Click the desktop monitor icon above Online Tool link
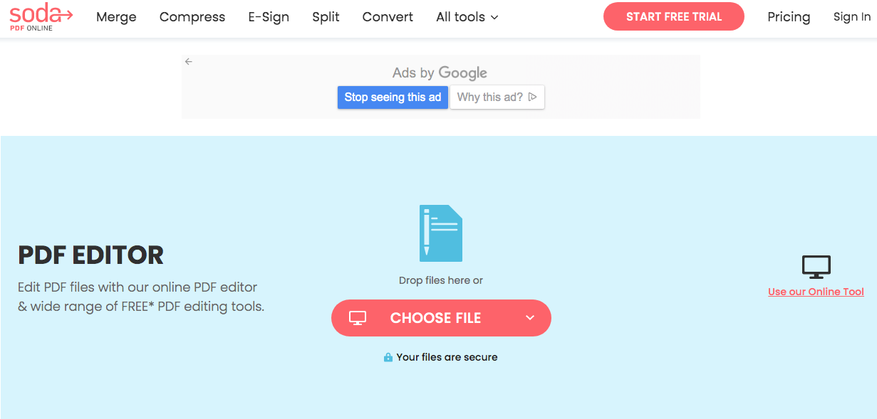This screenshot has width=877, height=419. [x=816, y=267]
